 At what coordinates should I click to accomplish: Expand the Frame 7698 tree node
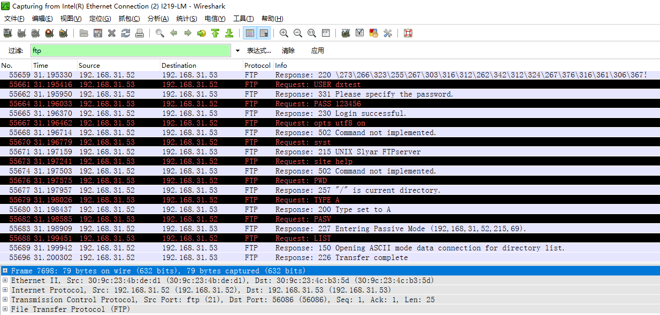[5, 271]
